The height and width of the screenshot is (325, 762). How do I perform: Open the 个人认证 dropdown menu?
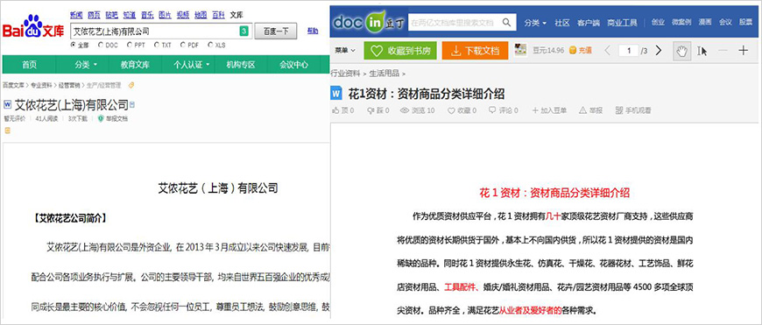point(192,65)
